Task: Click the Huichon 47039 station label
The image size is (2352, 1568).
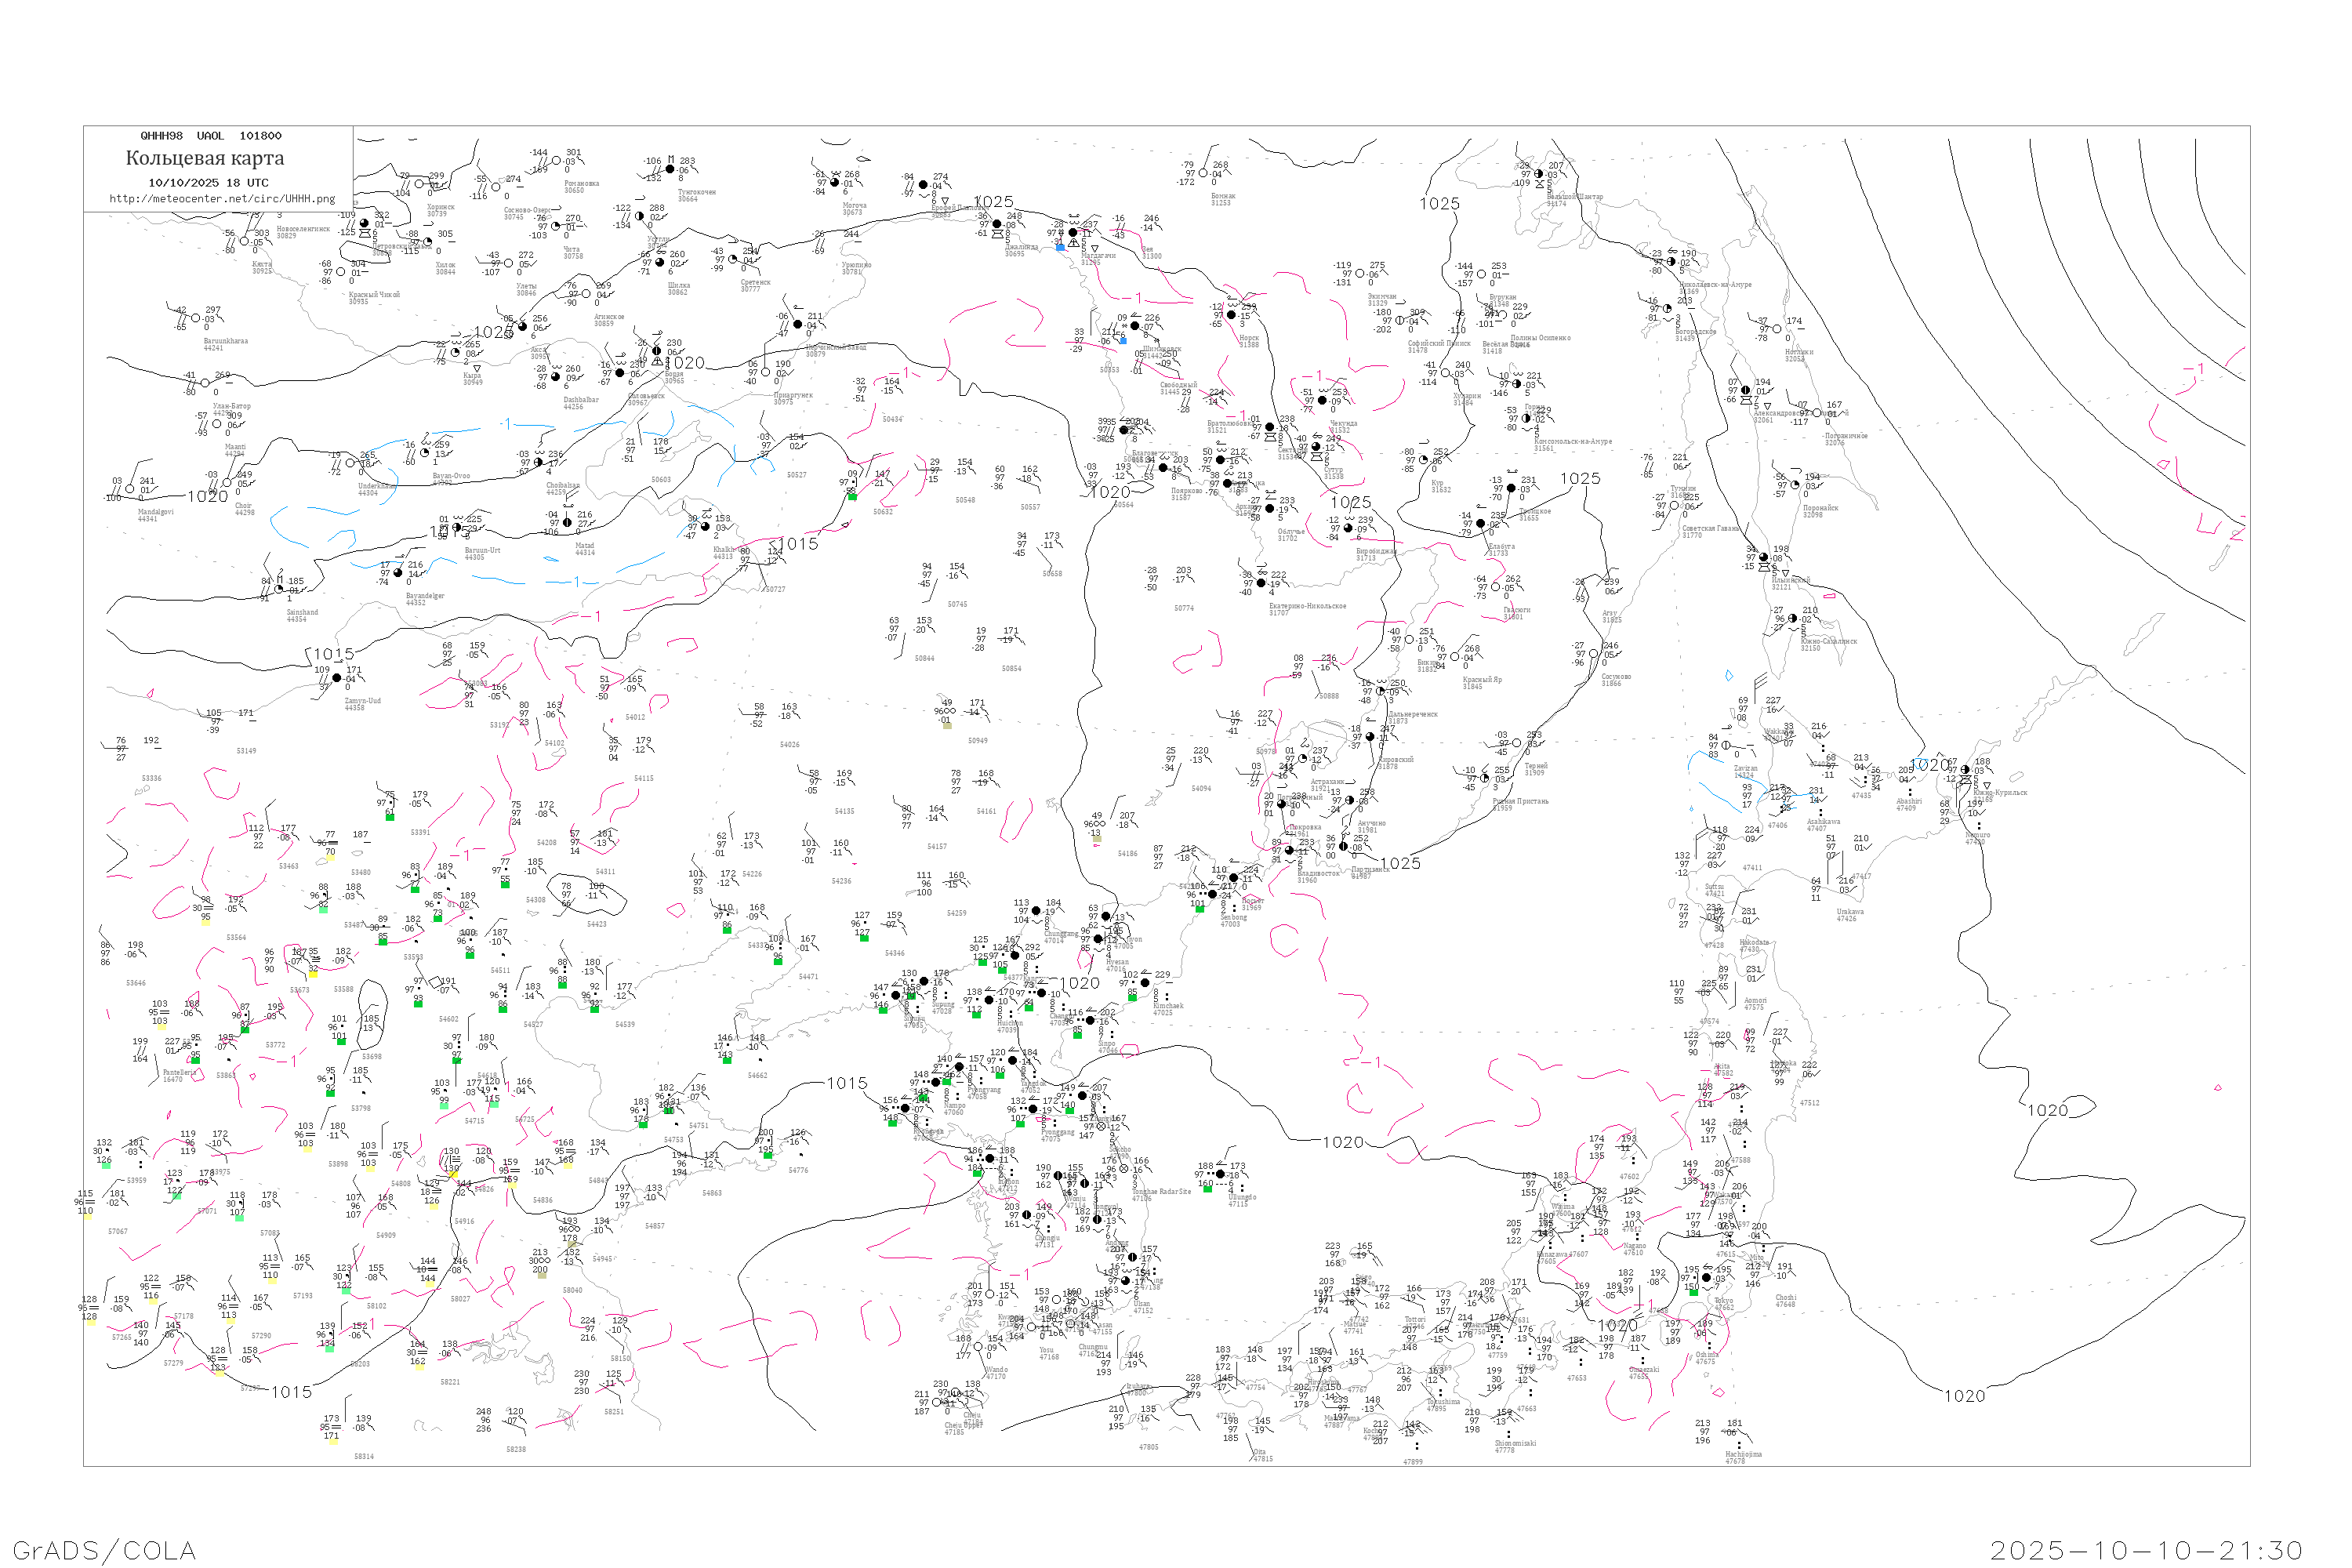Action: tap(1010, 1027)
